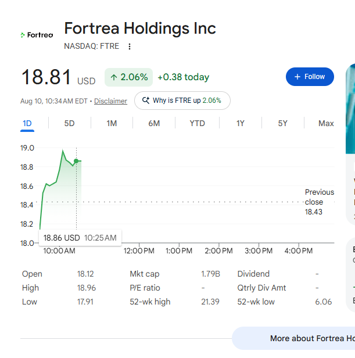Switch to the 5D chart range
This screenshot has height=358, width=355.
click(69, 124)
